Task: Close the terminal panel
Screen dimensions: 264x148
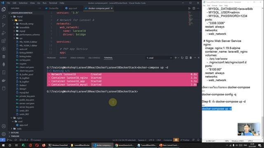Action: coord(199,58)
